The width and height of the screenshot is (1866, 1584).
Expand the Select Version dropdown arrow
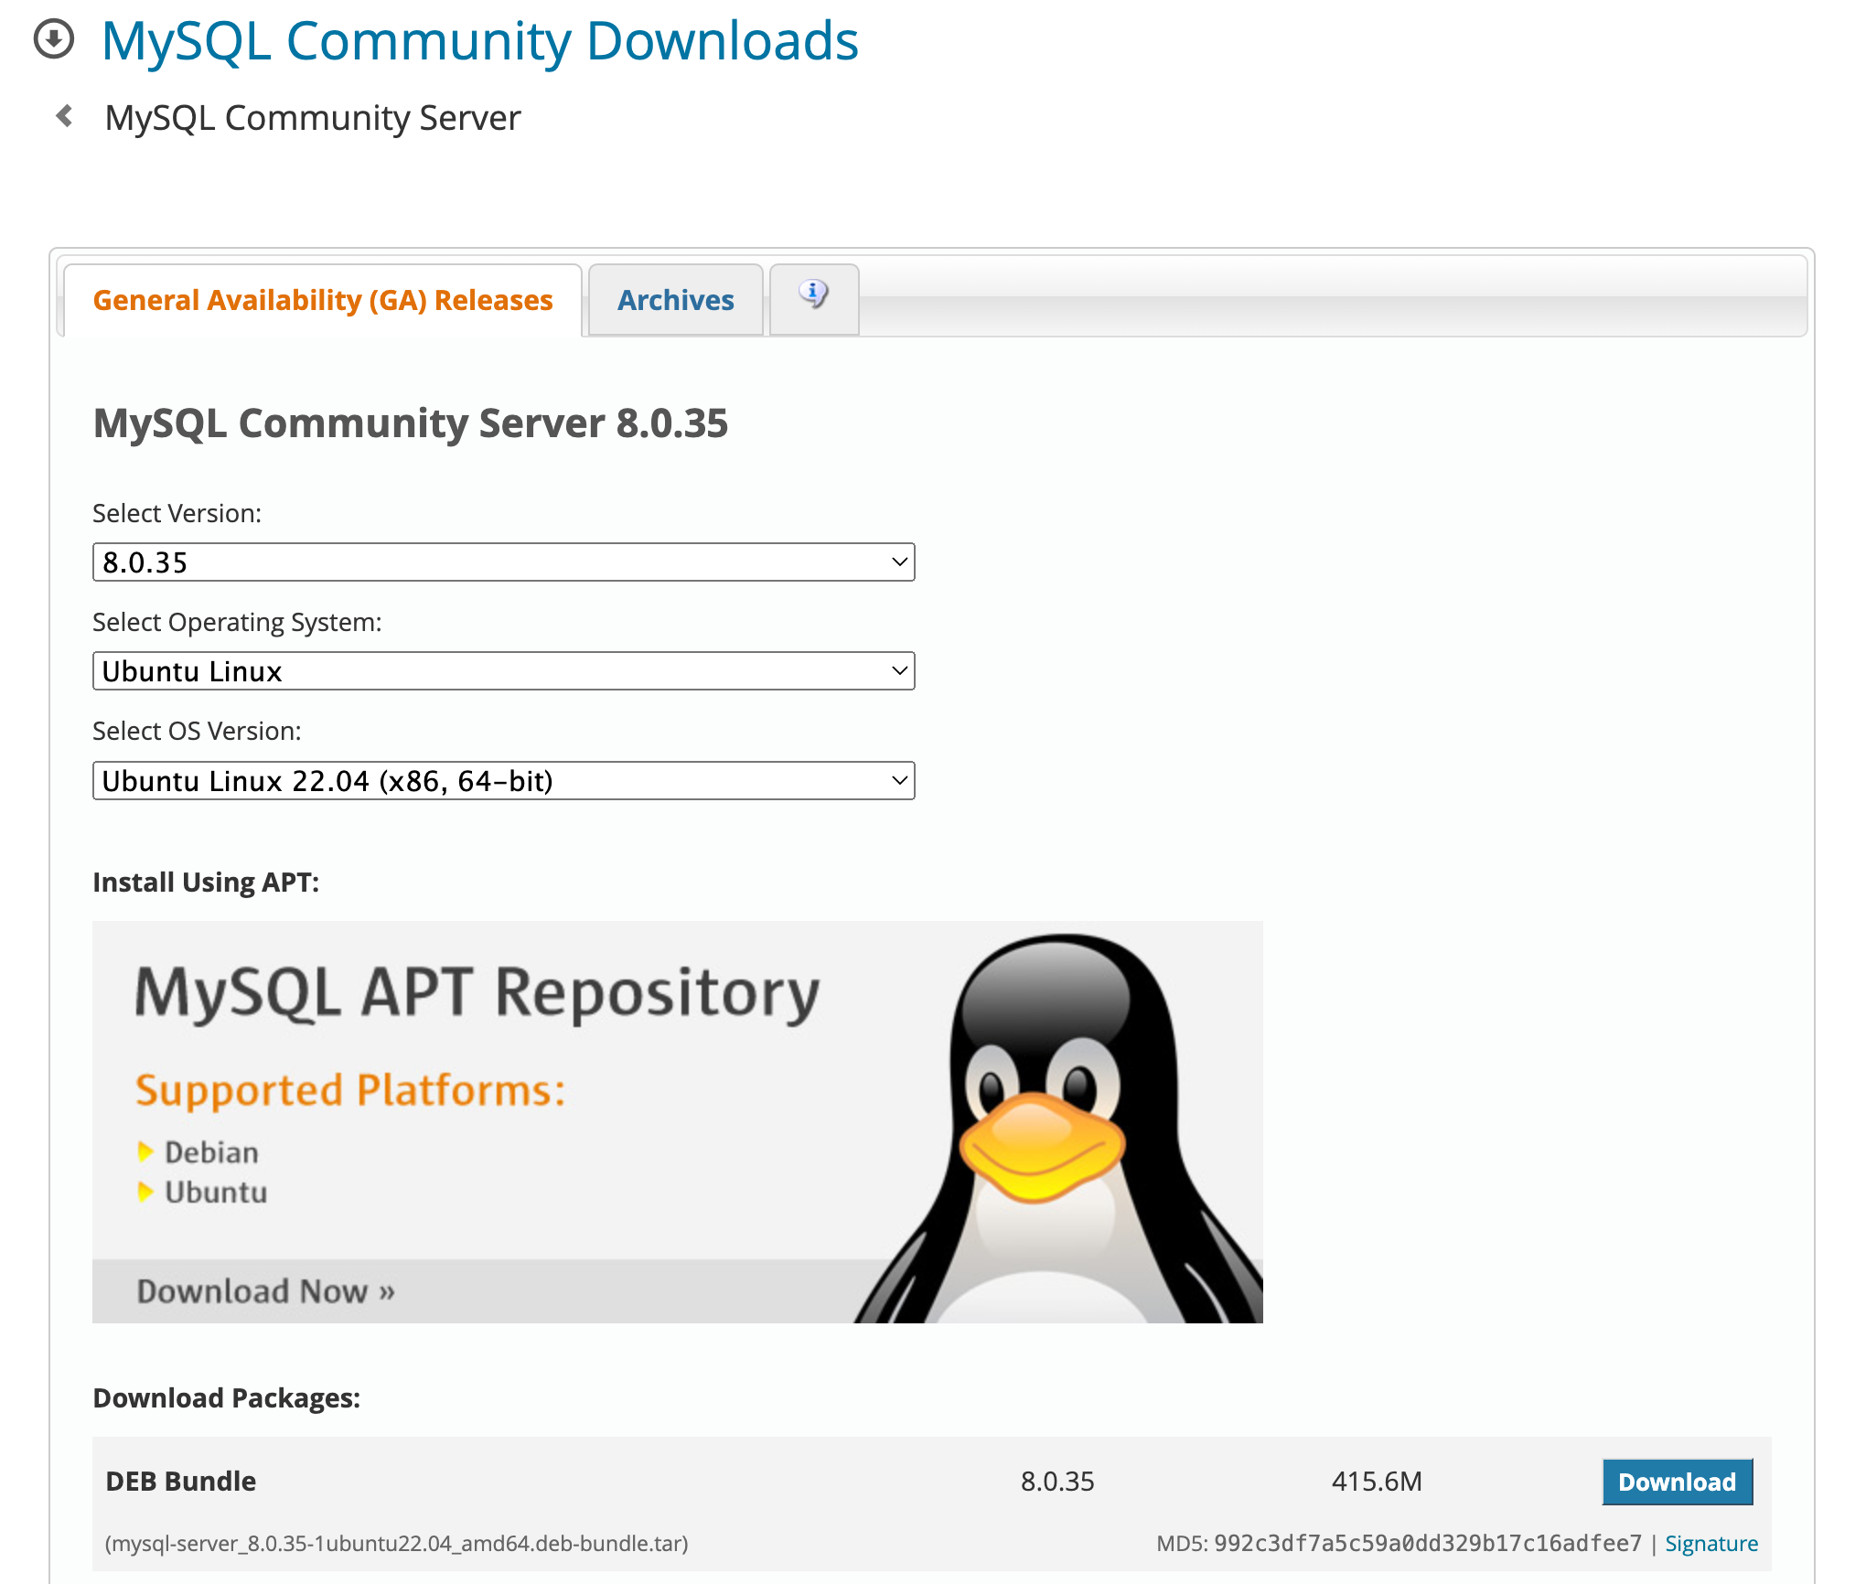pyautogui.click(x=899, y=562)
